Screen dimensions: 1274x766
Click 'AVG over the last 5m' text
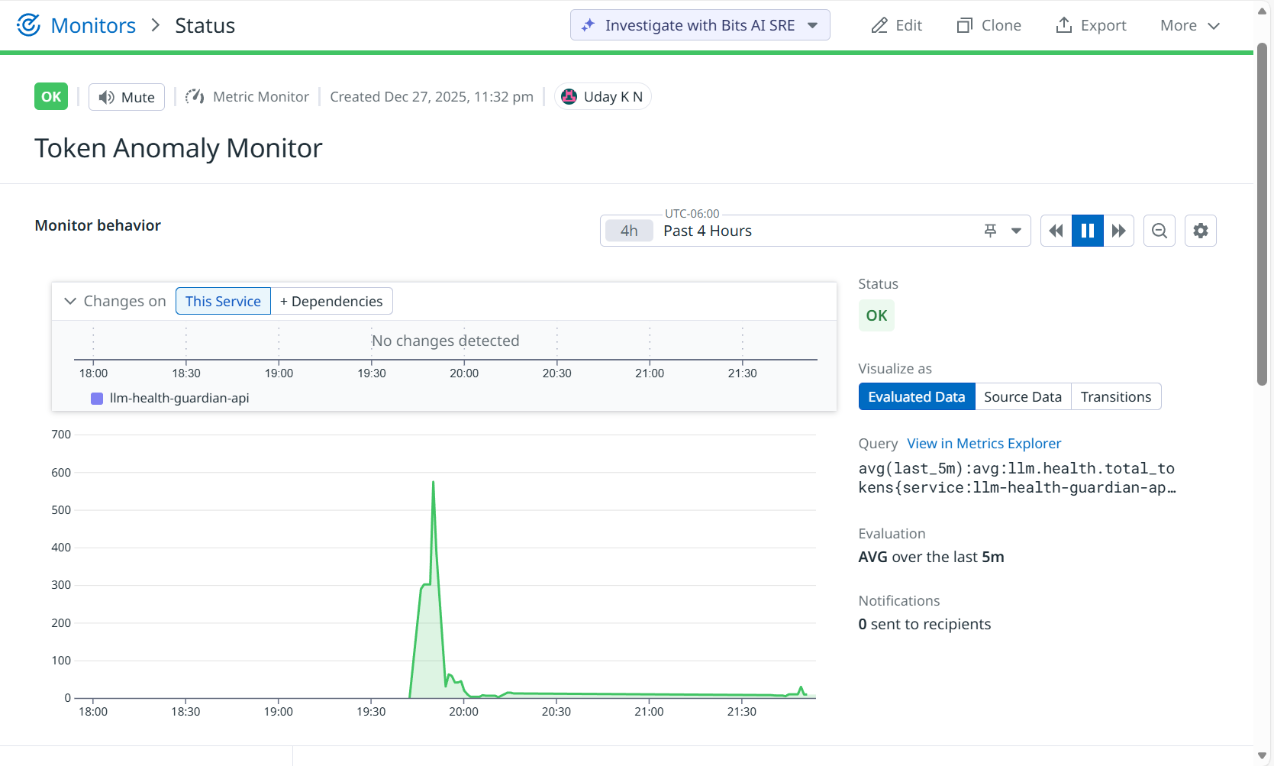[931, 557]
